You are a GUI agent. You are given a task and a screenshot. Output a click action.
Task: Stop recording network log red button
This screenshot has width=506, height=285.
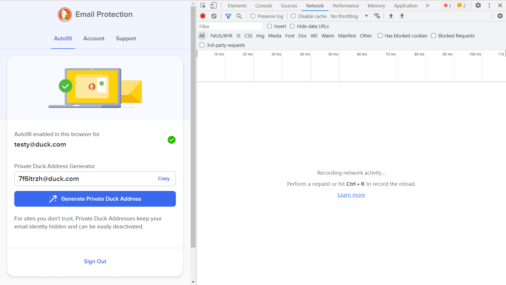click(x=203, y=16)
